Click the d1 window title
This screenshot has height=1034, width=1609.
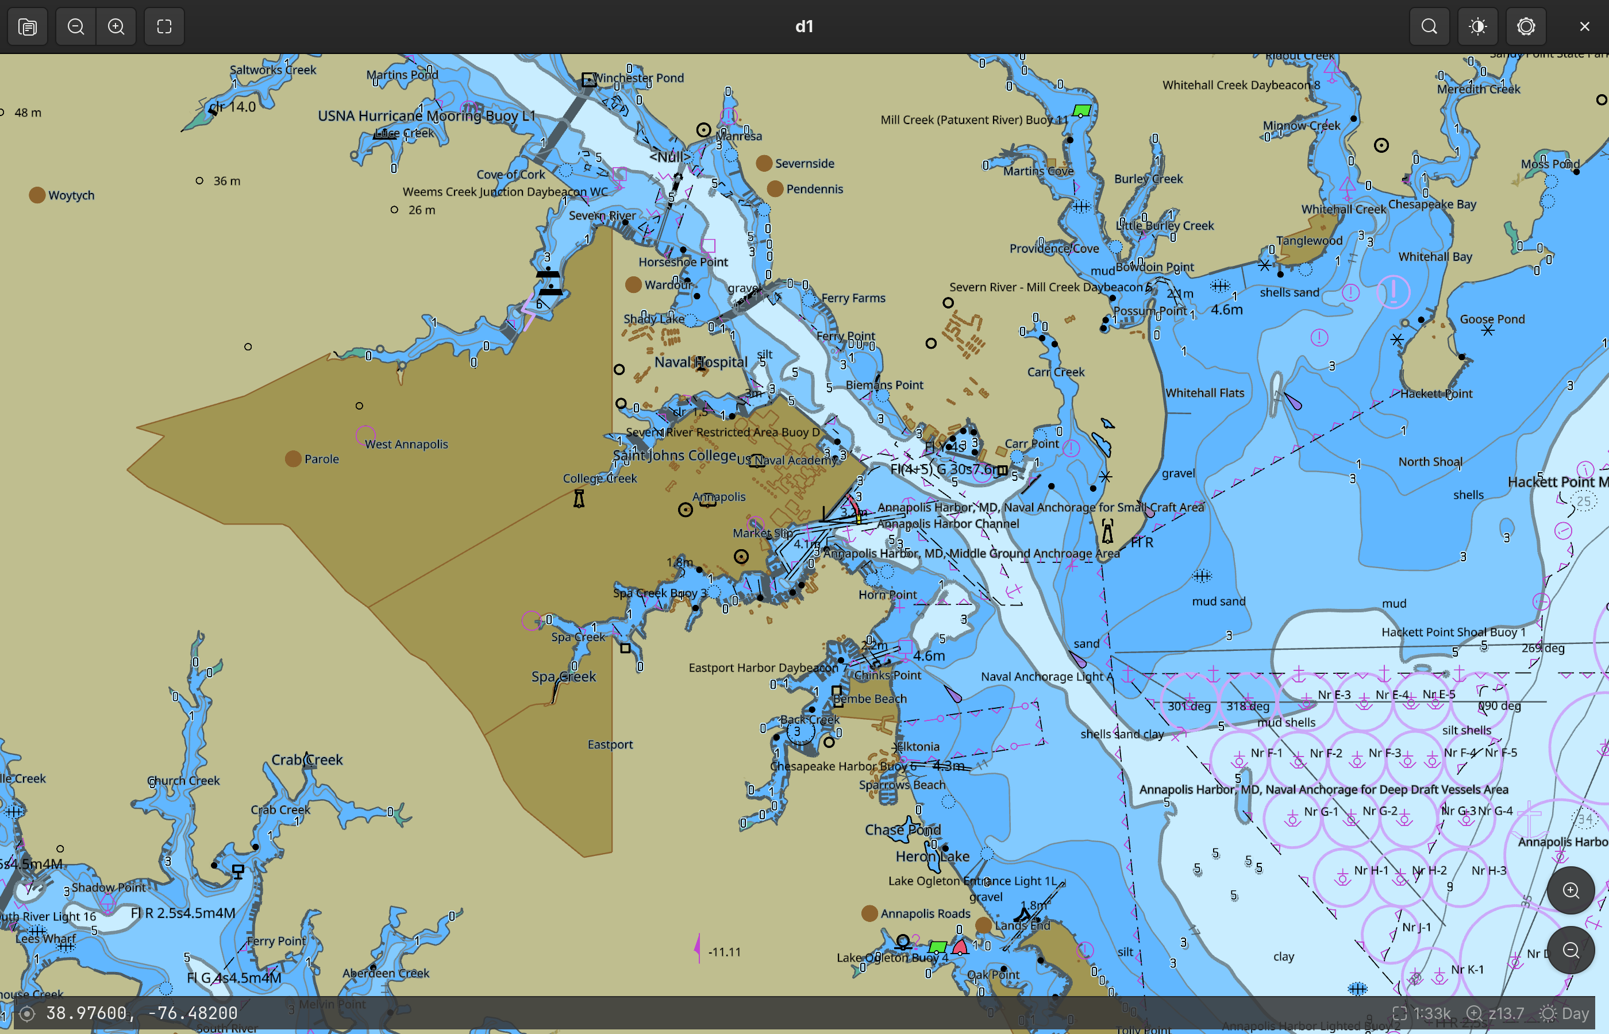(x=804, y=26)
